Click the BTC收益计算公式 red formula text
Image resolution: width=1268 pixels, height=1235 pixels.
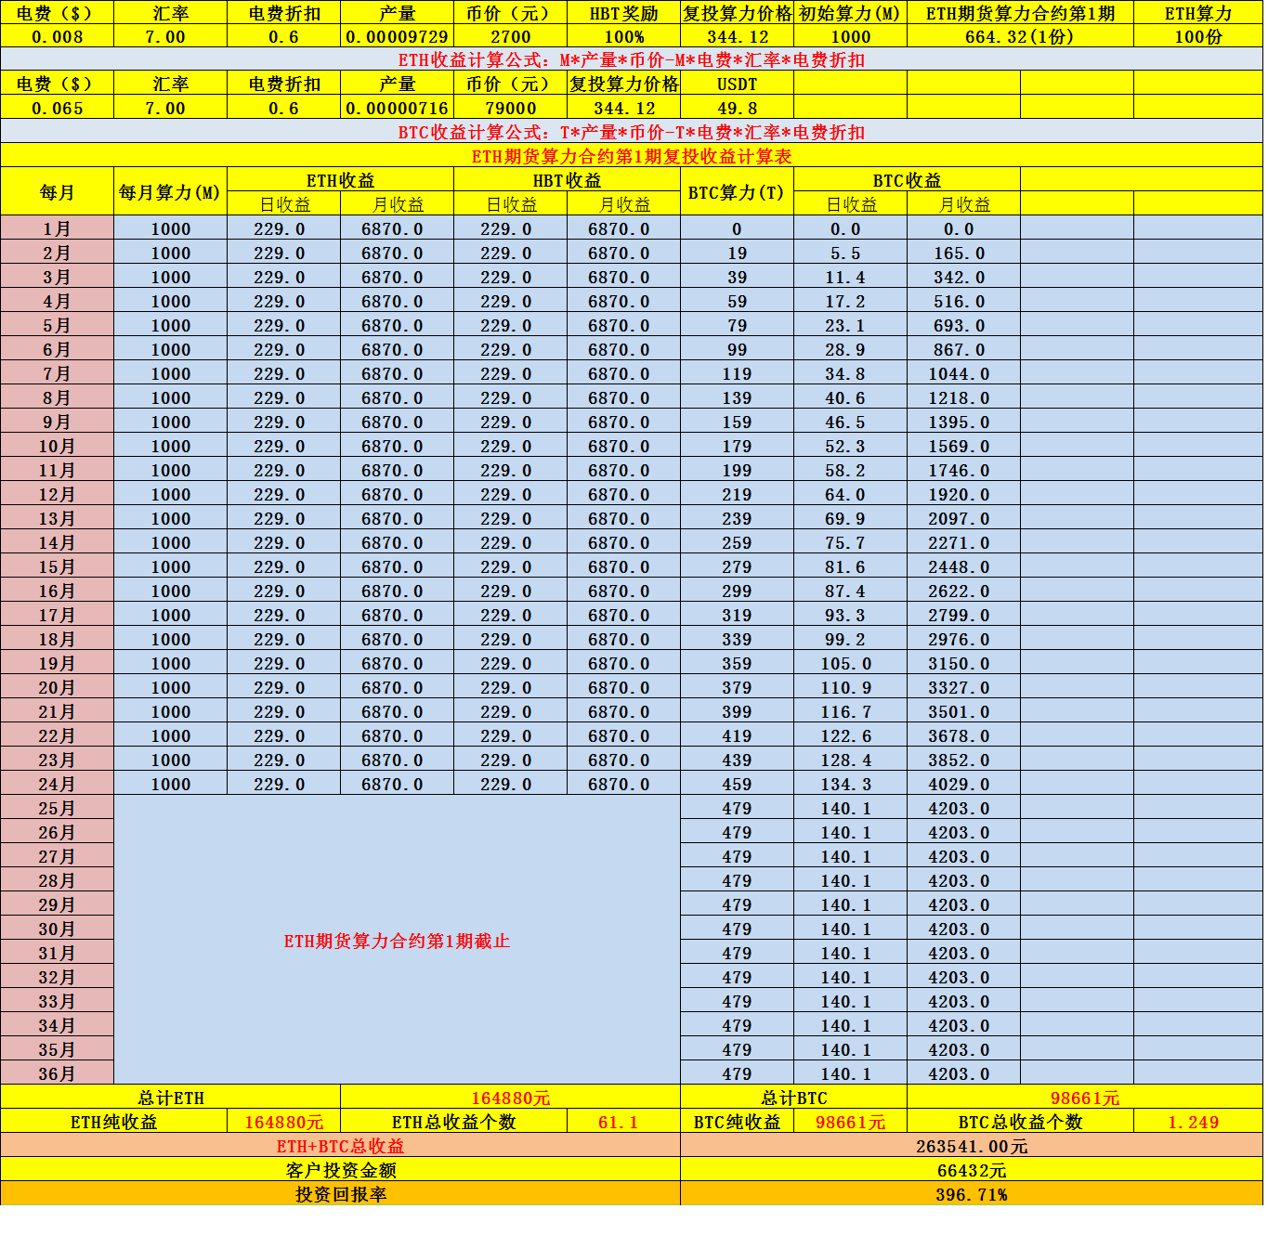[x=634, y=131]
